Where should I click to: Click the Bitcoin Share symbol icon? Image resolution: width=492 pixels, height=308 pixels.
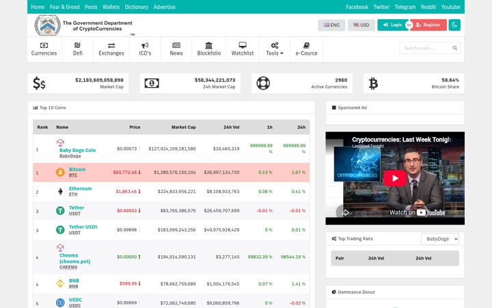(x=373, y=84)
